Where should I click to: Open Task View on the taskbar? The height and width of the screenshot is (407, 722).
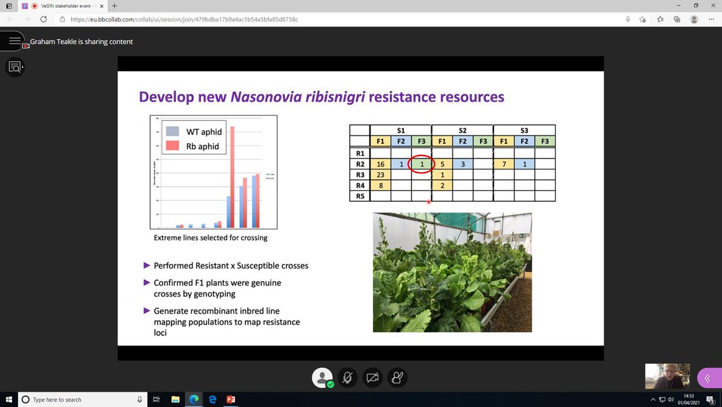pos(156,399)
